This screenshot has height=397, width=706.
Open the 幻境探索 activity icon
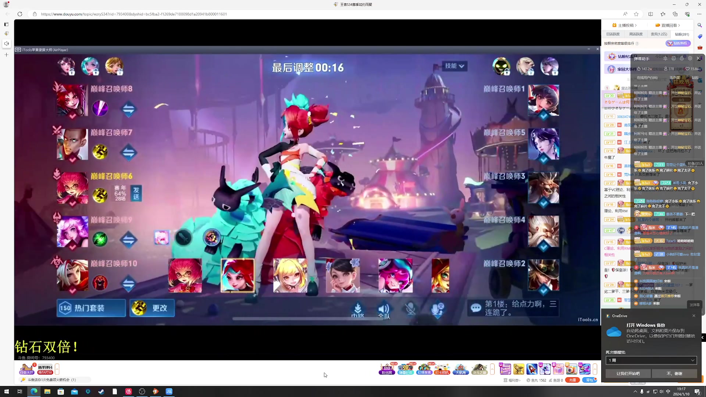pos(424,369)
